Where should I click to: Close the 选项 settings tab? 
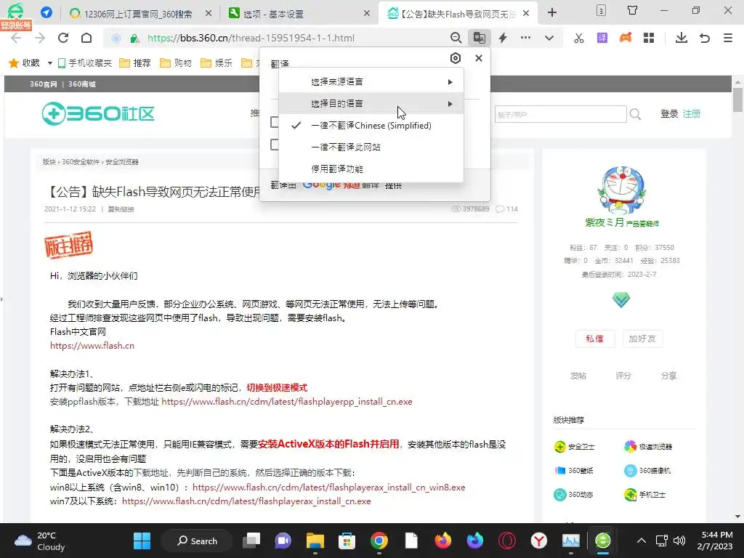click(x=367, y=13)
